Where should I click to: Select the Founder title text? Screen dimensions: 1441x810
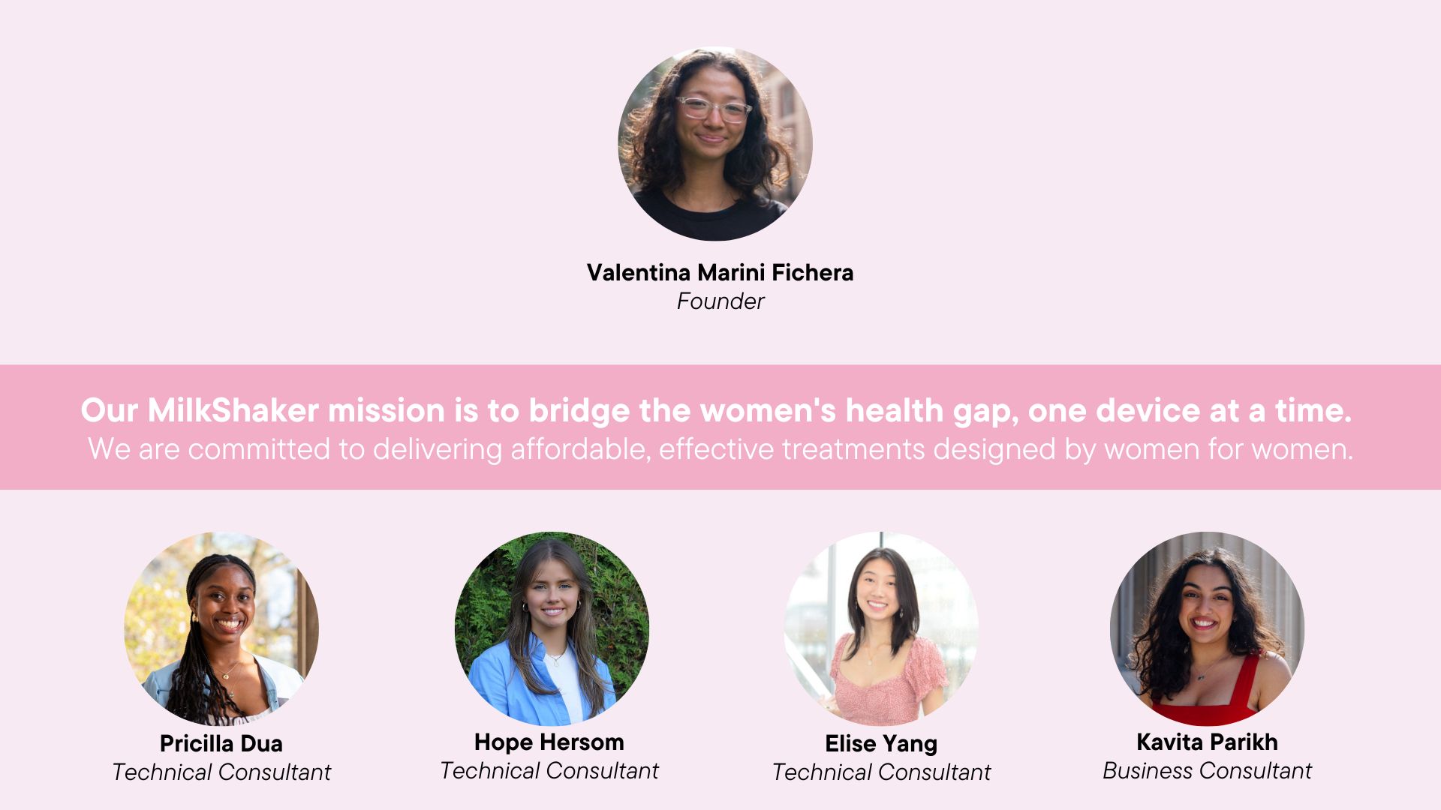(720, 301)
